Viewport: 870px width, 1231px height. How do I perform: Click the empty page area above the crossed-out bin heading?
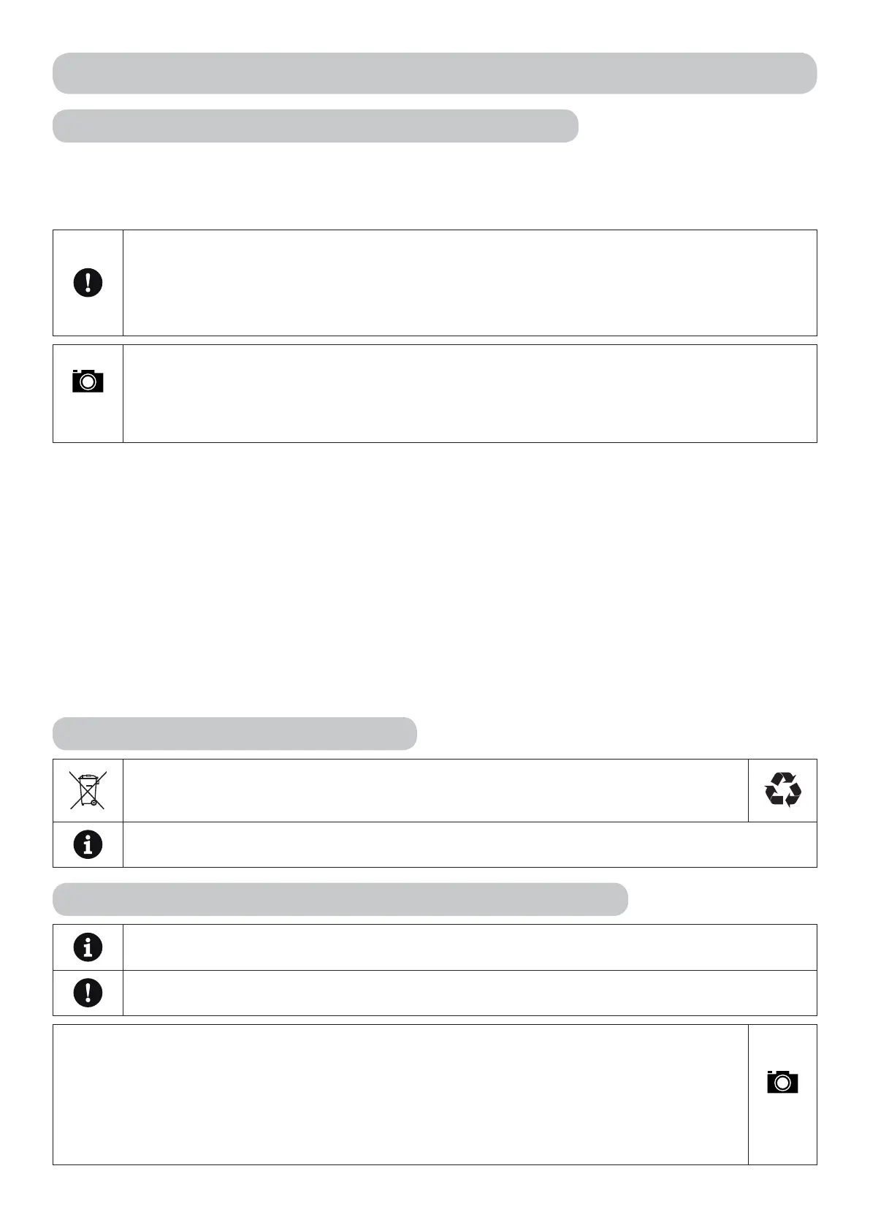[x=434, y=577]
